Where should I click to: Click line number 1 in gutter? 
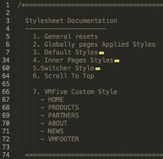[7, 5]
